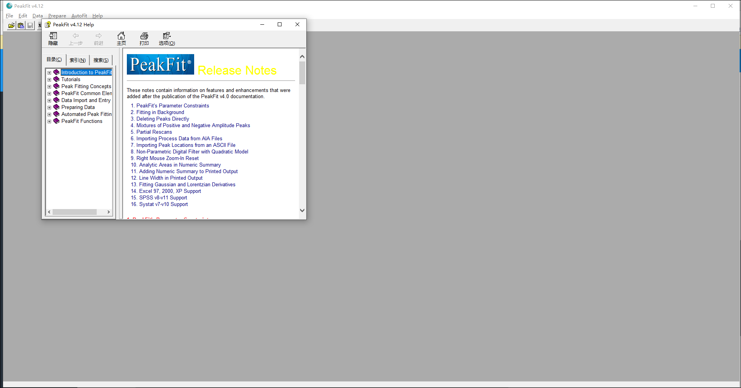Open the File menu

(x=9, y=16)
